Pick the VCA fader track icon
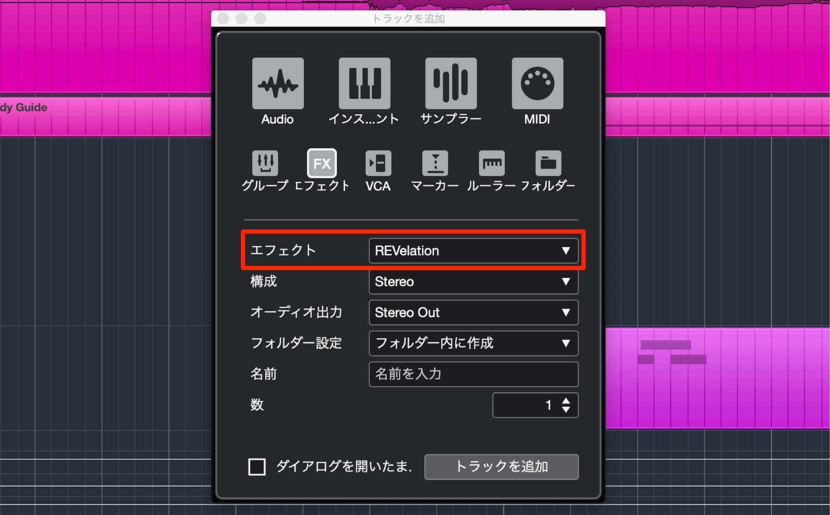830x515 pixels. pyautogui.click(x=378, y=163)
